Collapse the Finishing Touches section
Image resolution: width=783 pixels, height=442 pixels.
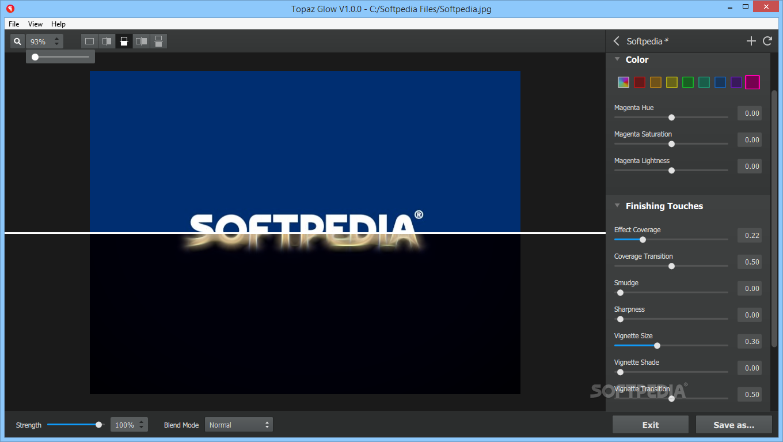[x=617, y=206]
